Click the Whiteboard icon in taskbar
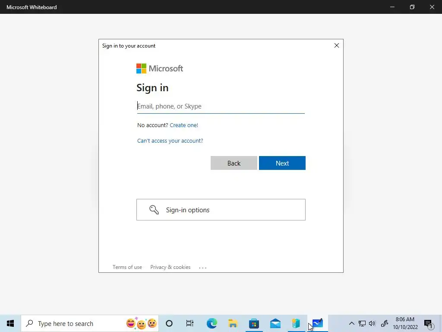 [x=317, y=323]
